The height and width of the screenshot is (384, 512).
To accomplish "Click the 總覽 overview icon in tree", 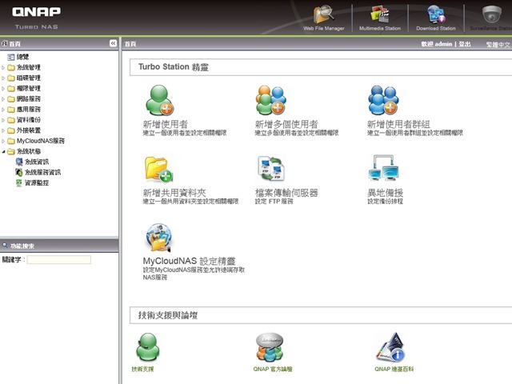I will point(10,57).
